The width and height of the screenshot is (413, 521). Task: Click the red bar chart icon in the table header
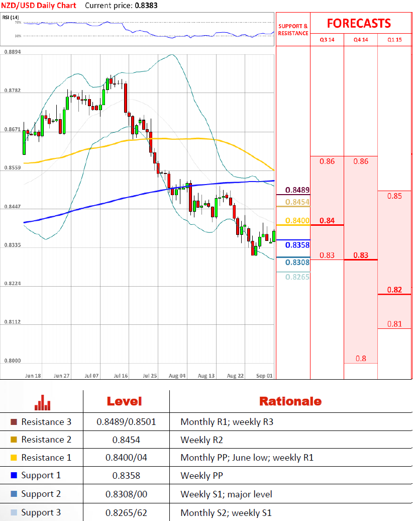[43, 402]
